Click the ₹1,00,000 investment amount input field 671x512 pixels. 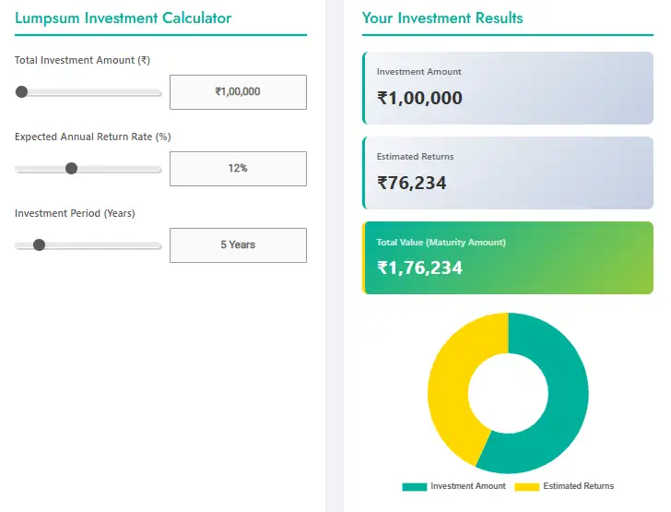238,92
